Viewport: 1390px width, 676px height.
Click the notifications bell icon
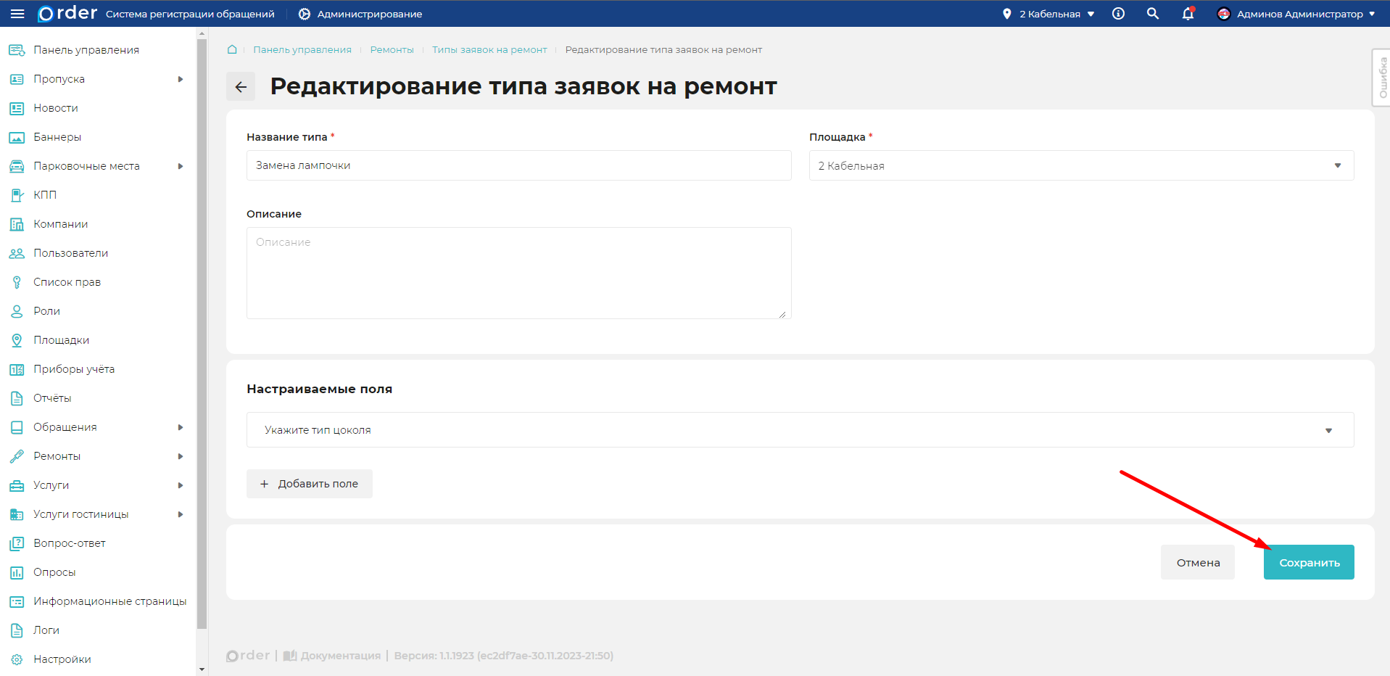pyautogui.click(x=1187, y=14)
